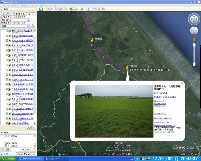
Task: Click the Fly to this photo's location link
Action: [165, 97]
